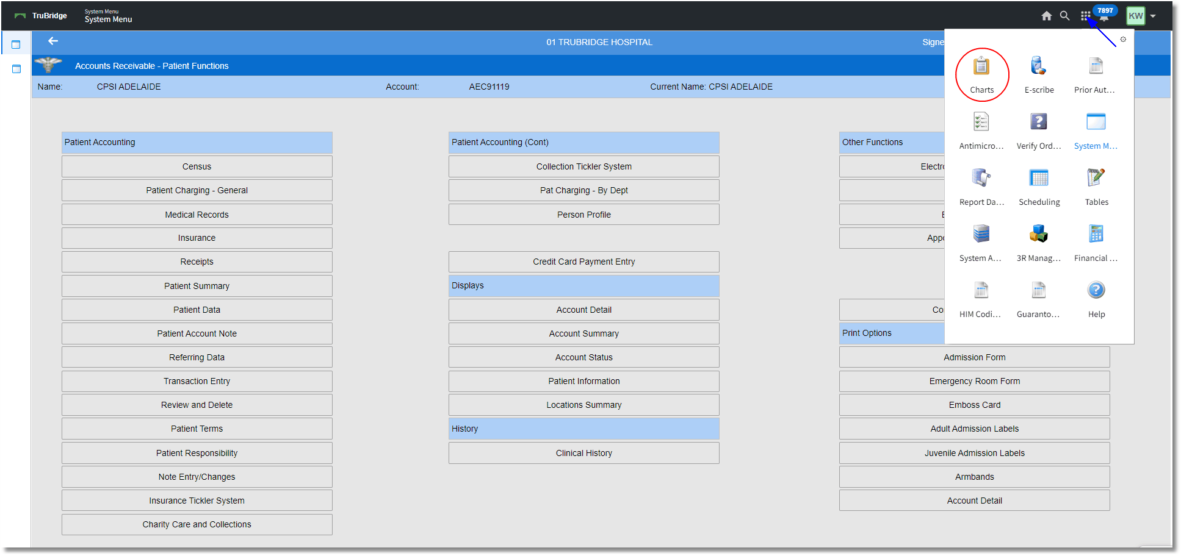This screenshot has width=1181, height=556.
Task: Open E-scribe from the app launcher
Action: point(1039,66)
